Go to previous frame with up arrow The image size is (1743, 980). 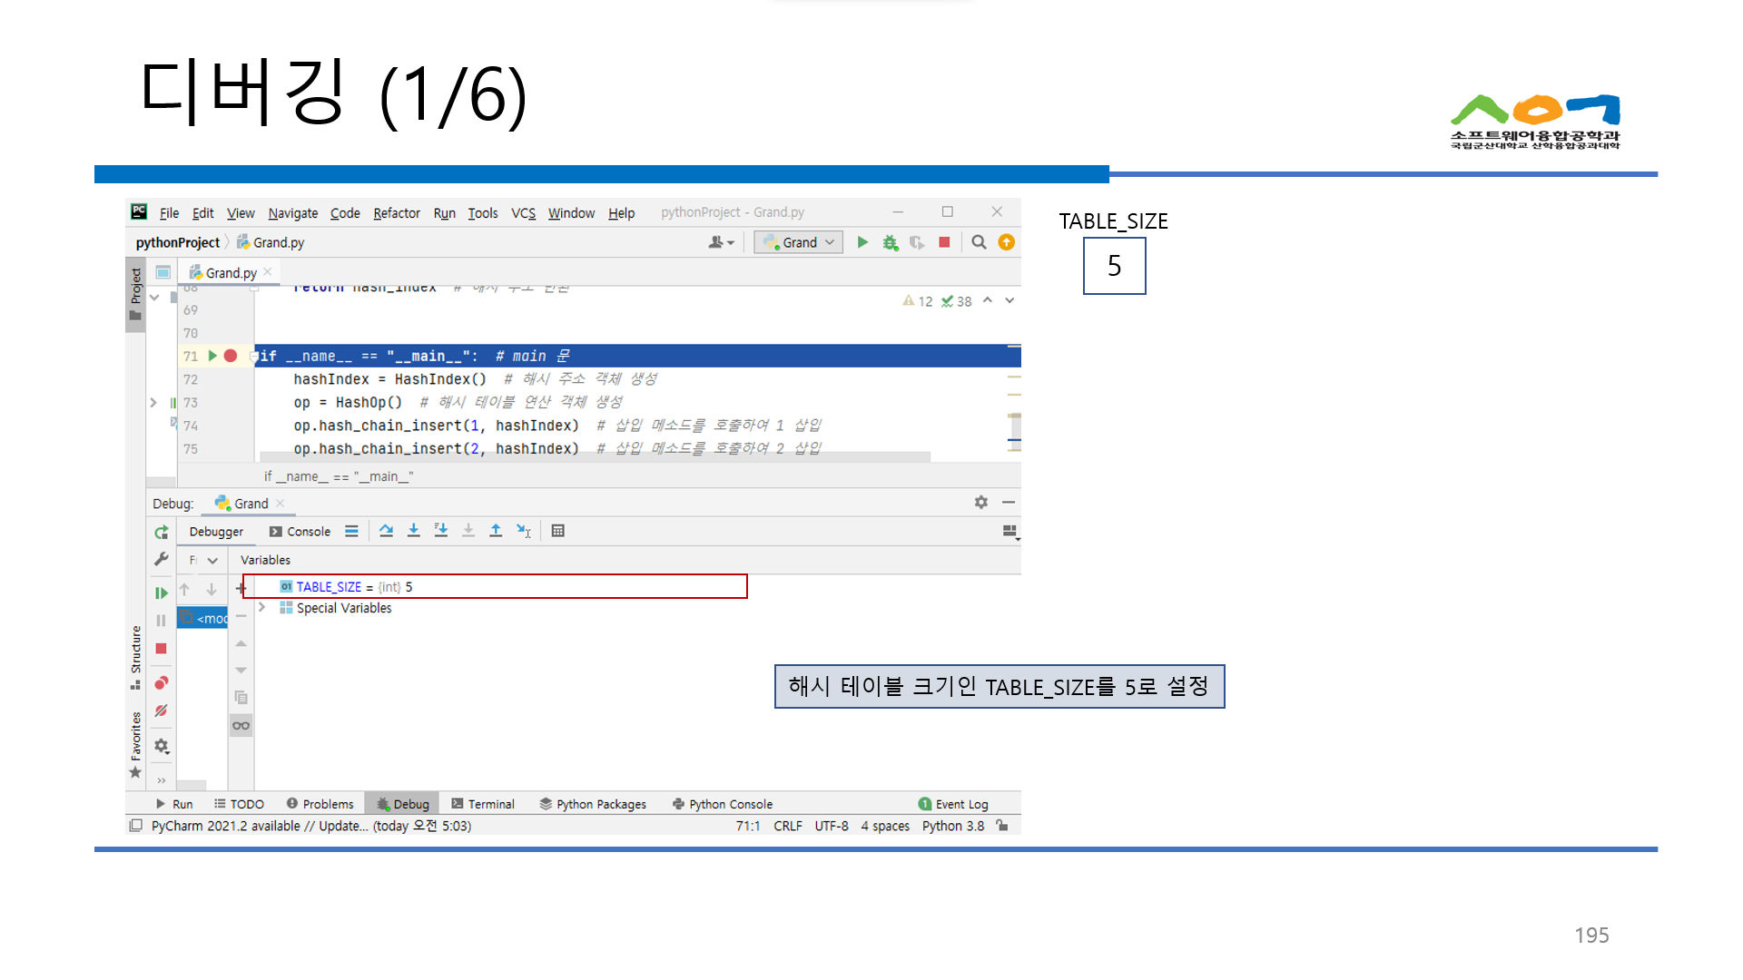[x=184, y=589]
